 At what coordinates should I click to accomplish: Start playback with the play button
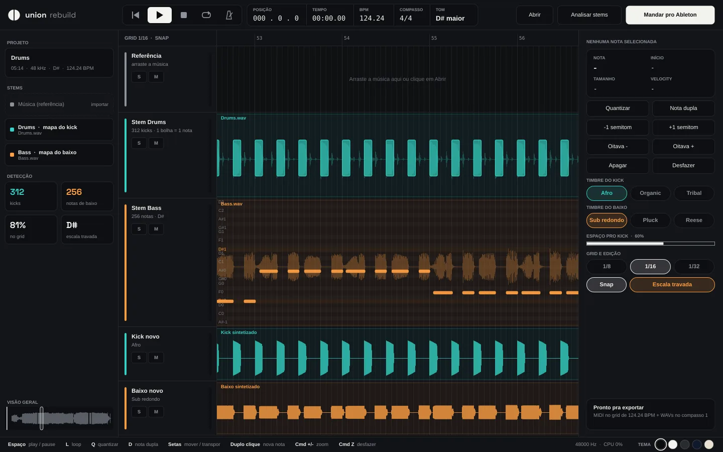coord(160,15)
